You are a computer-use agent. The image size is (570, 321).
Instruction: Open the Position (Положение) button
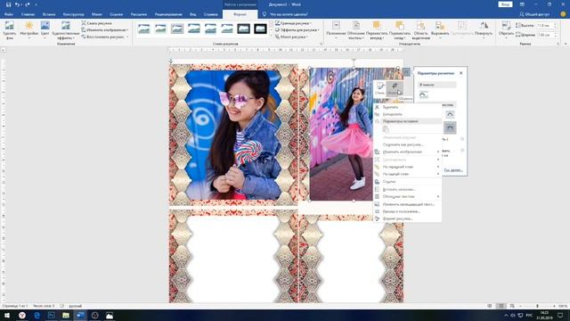point(336,30)
